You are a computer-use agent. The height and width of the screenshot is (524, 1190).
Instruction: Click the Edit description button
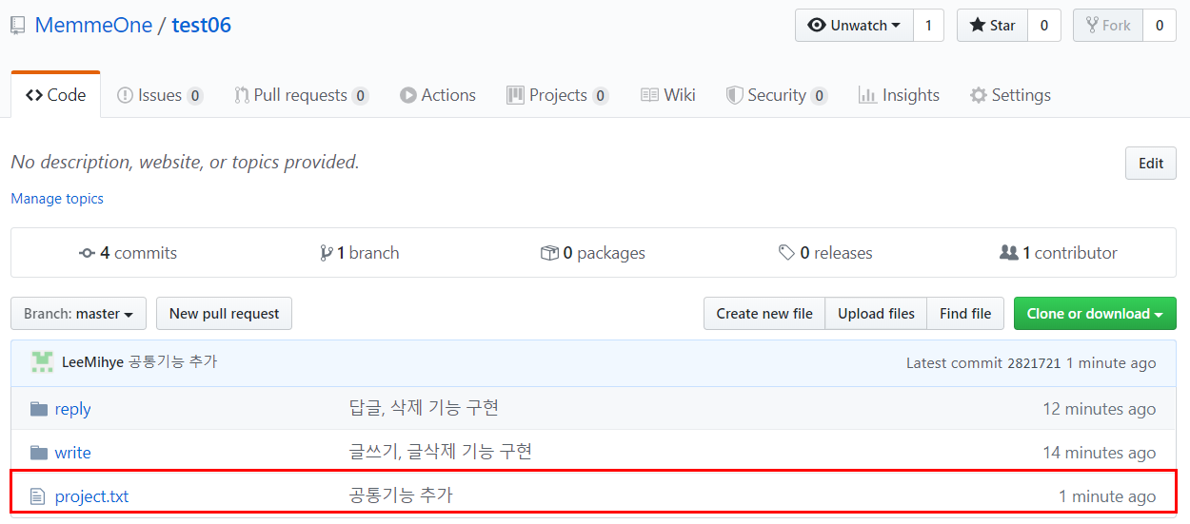1151,164
